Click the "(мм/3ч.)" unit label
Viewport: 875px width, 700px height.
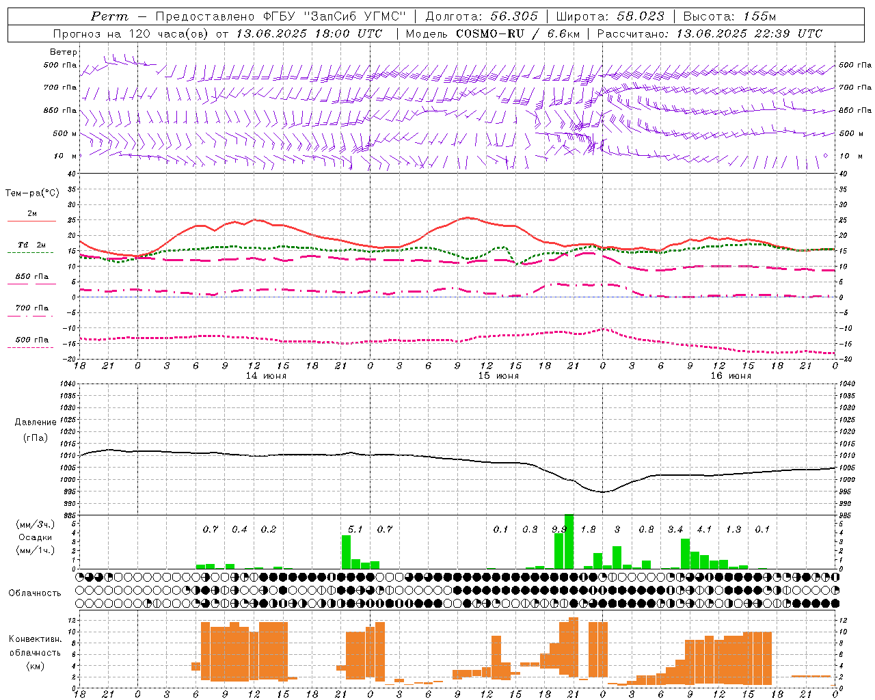pyautogui.click(x=34, y=524)
